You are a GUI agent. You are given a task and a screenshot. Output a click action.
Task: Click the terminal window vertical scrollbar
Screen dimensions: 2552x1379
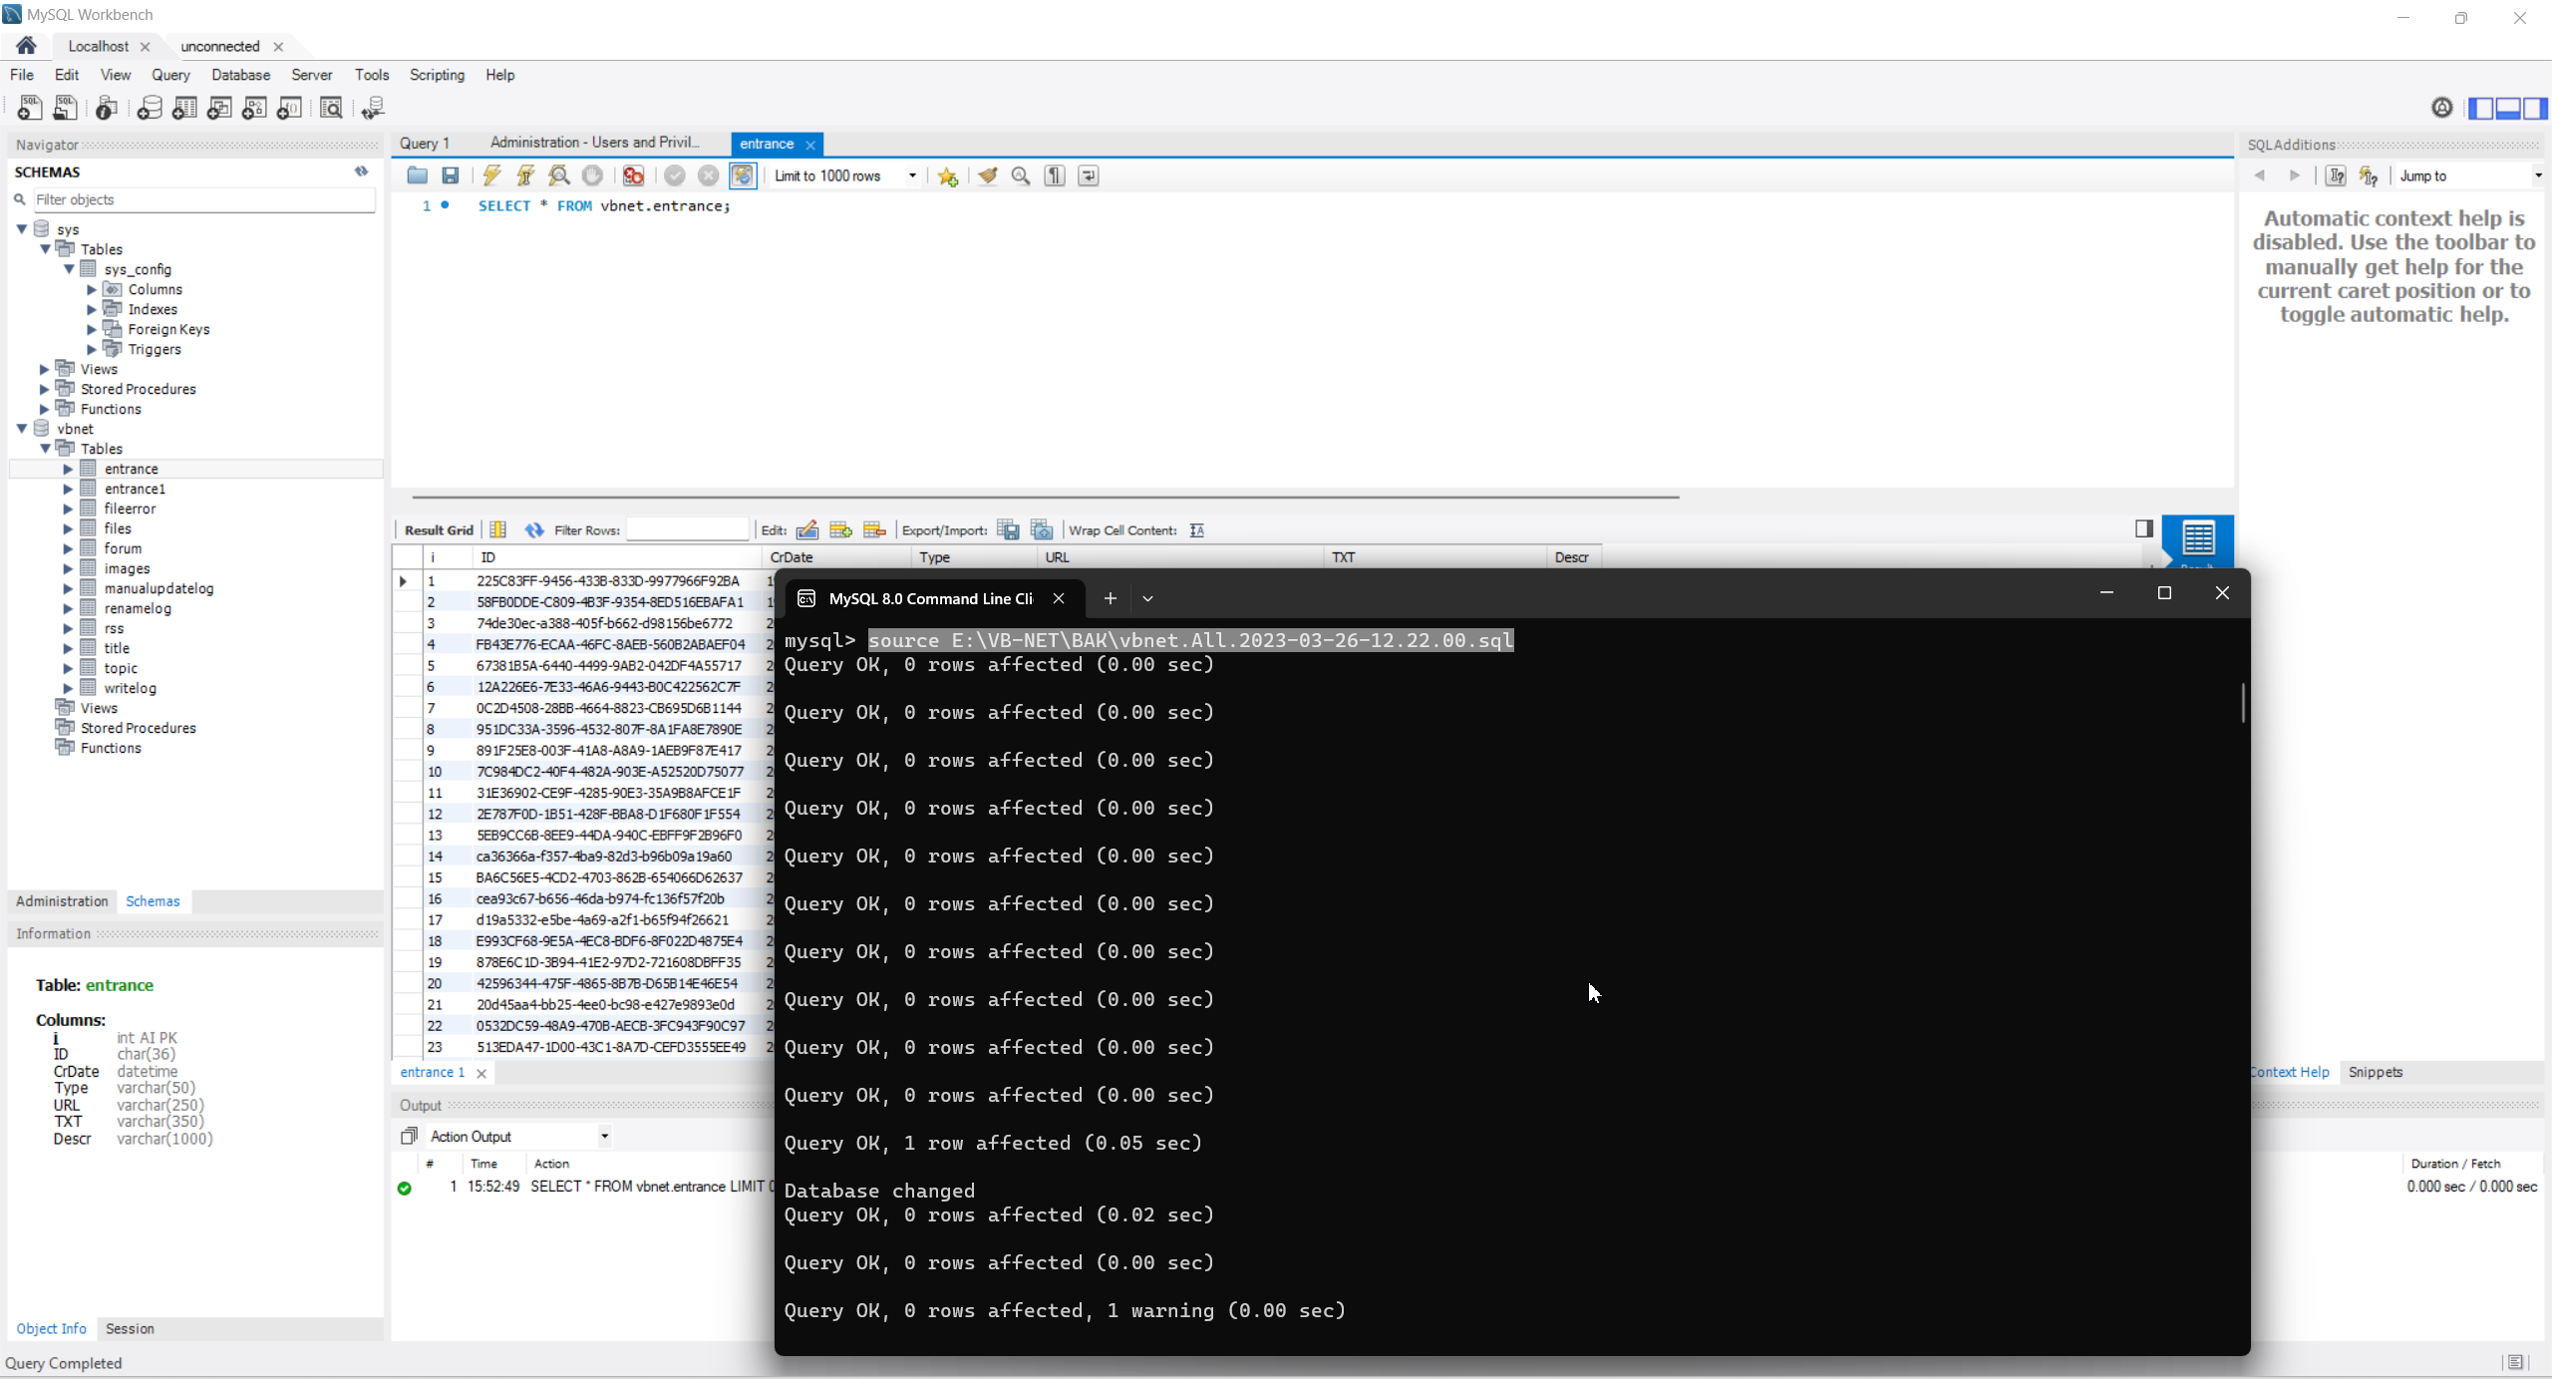[2243, 703]
